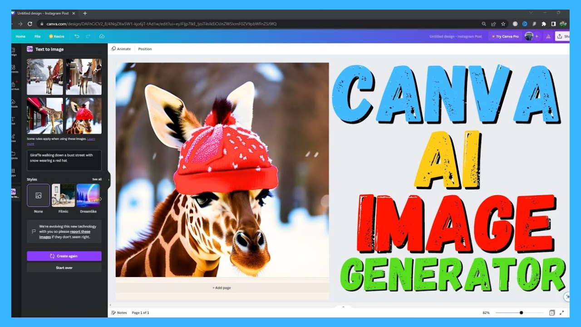Open the Brand Hub sidebar panel
The width and height of the screenshot is (581, 327).
(14, 86)
